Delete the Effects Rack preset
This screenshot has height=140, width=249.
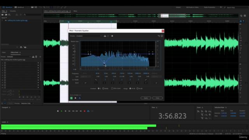[36, 57]
